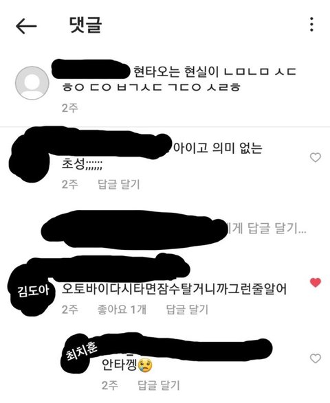
Task: Tap the crying emoji in the reply
Action: tap(145, 365)
